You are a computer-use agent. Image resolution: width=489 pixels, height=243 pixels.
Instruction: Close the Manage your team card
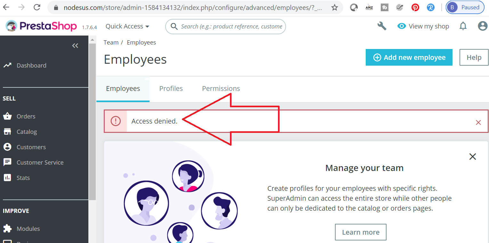tap(472, 157)
